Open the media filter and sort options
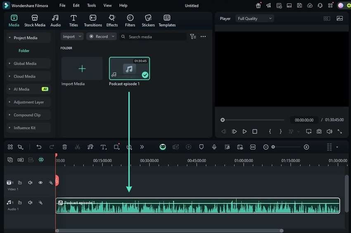 pyautogui.click(x=193, y=36)
